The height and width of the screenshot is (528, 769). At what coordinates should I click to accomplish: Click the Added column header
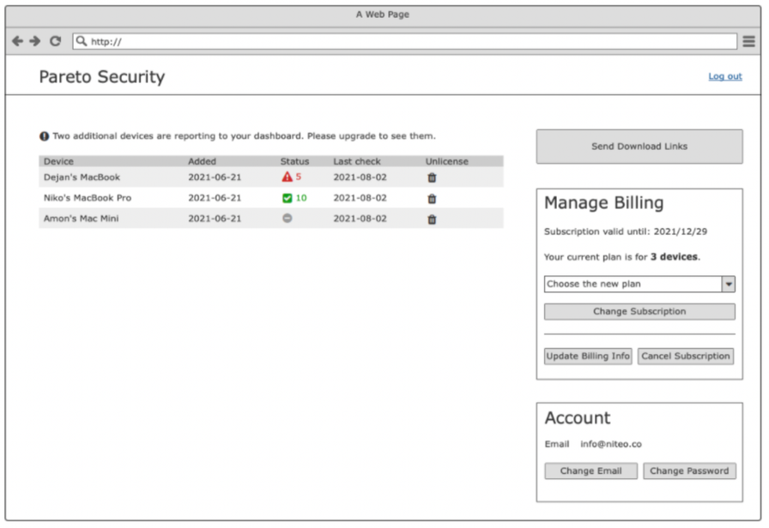tap(202, 161)
